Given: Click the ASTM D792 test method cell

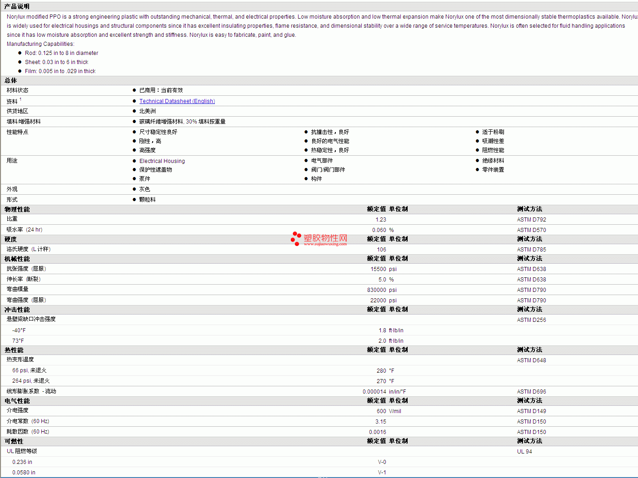Looking at the screenshot, I should pyautogui.click(x=531, y=220).
